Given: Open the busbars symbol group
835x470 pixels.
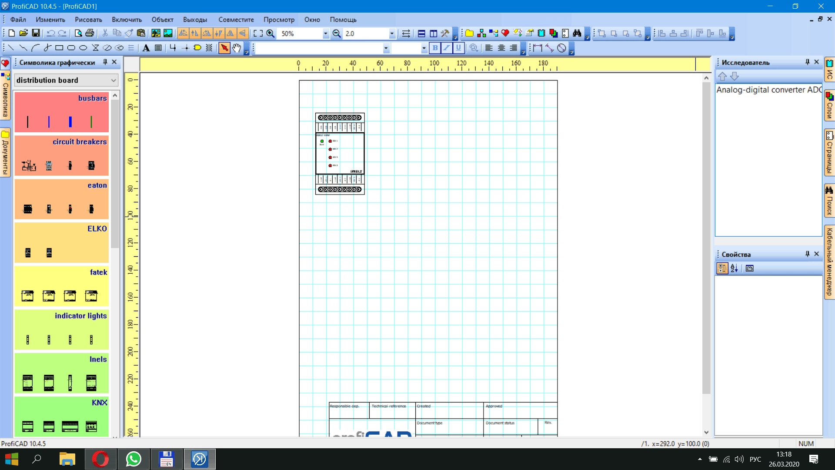Looking at the screenshot, I should click(61, 112).
